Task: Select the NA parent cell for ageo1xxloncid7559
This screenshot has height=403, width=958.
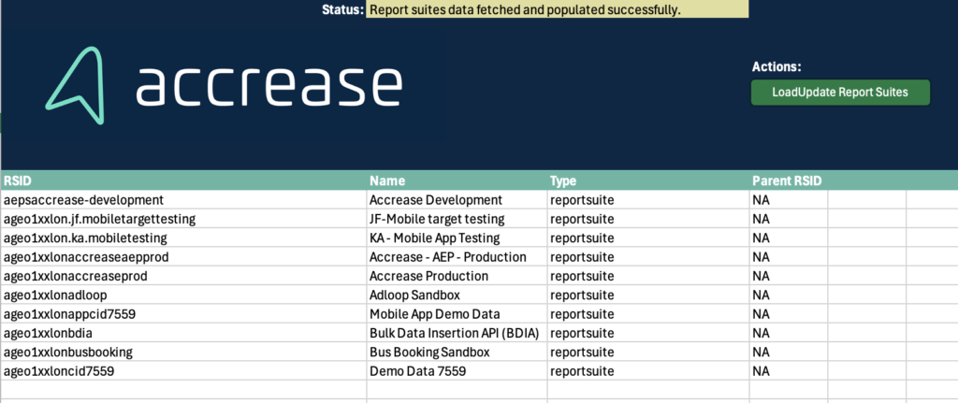Action: (x=788, y=371)
